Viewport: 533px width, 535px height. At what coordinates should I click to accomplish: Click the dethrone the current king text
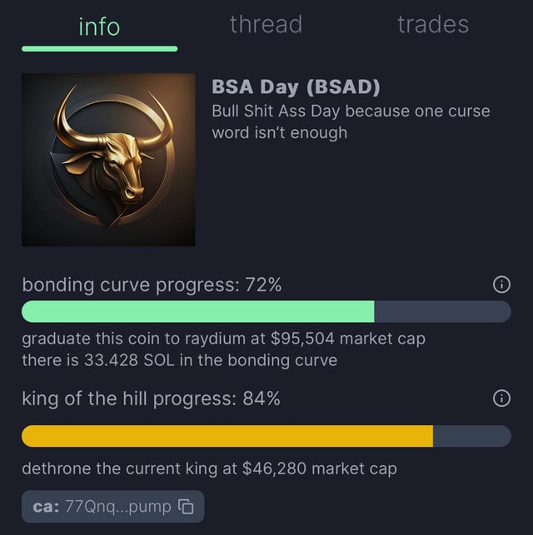209,468
